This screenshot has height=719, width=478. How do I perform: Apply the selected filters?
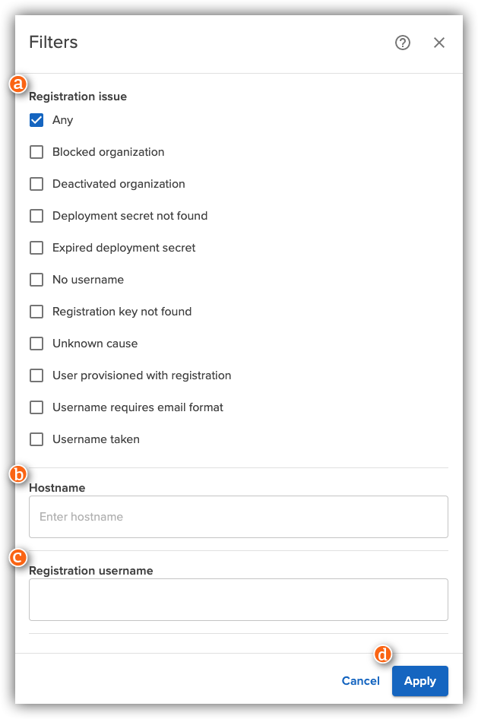tap(419, 680)
